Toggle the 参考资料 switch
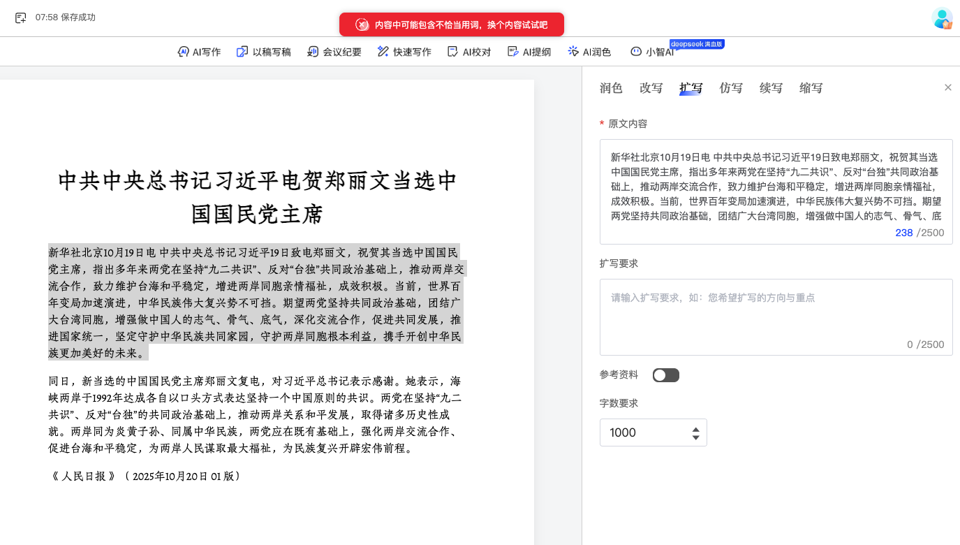 [x=666, y=375]
